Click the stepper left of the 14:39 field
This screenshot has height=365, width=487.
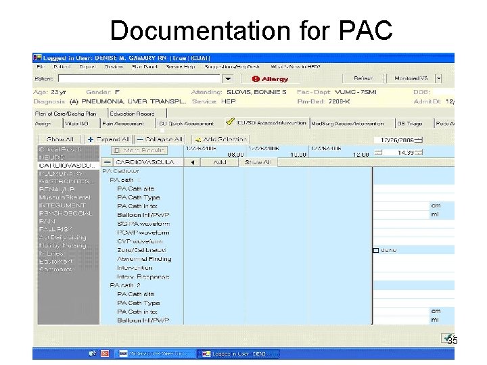pos(378,152)
